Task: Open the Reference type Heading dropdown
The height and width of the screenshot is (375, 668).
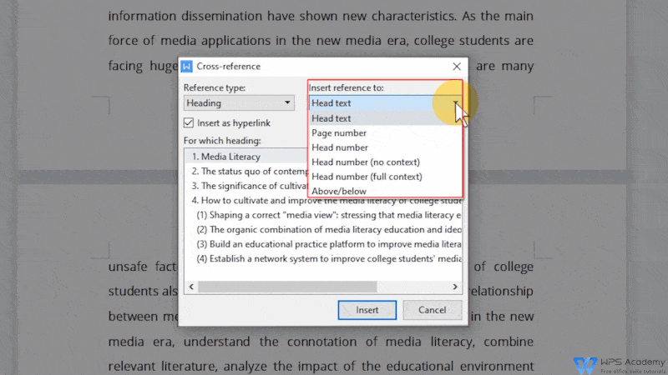Action: [x=239, y=103]
